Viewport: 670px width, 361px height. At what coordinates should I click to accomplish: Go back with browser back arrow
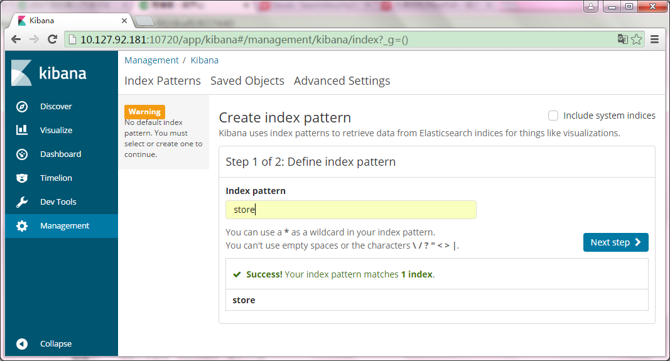pos(16,40)
